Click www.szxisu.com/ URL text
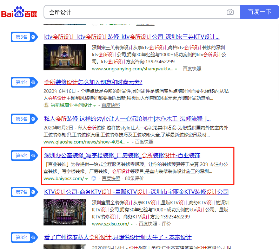 point(111,224)
